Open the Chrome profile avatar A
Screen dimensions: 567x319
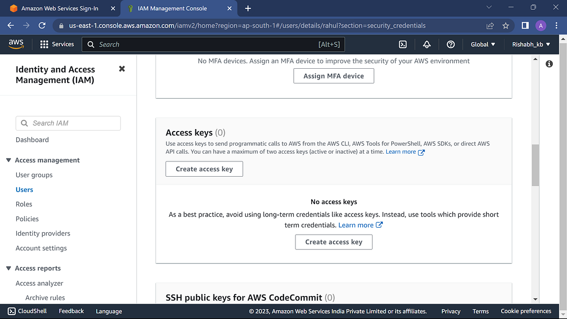click(x=540, y=26)
